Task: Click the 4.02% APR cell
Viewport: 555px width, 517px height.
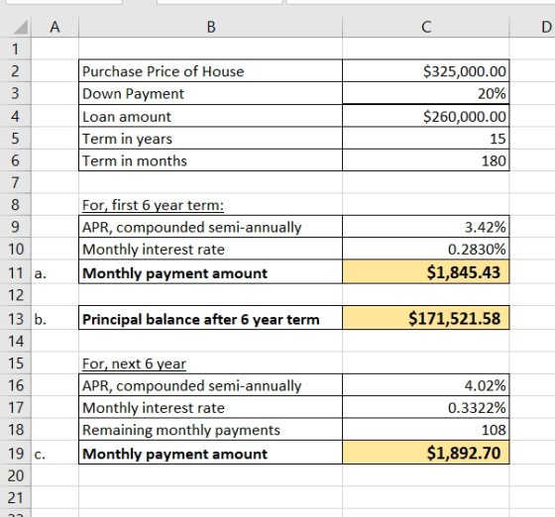Action: (x=426, y=385)
